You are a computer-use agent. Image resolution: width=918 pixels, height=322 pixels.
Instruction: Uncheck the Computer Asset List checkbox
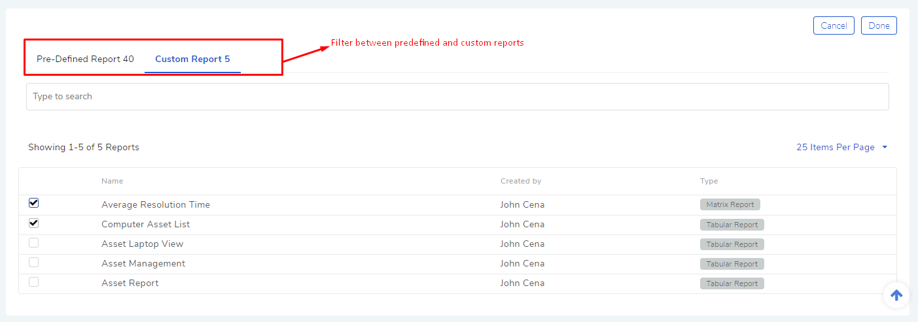tap(34, 223)
